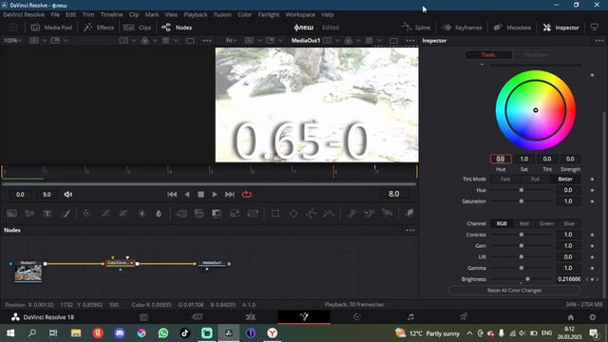Mute the audio speaker icon
Viewport: 608px width, 342px height.
[x=68, y=194]
